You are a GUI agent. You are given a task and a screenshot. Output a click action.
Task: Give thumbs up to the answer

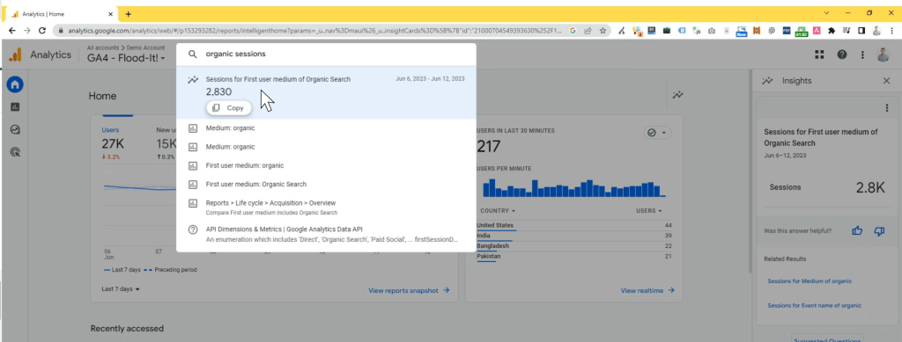857,230
